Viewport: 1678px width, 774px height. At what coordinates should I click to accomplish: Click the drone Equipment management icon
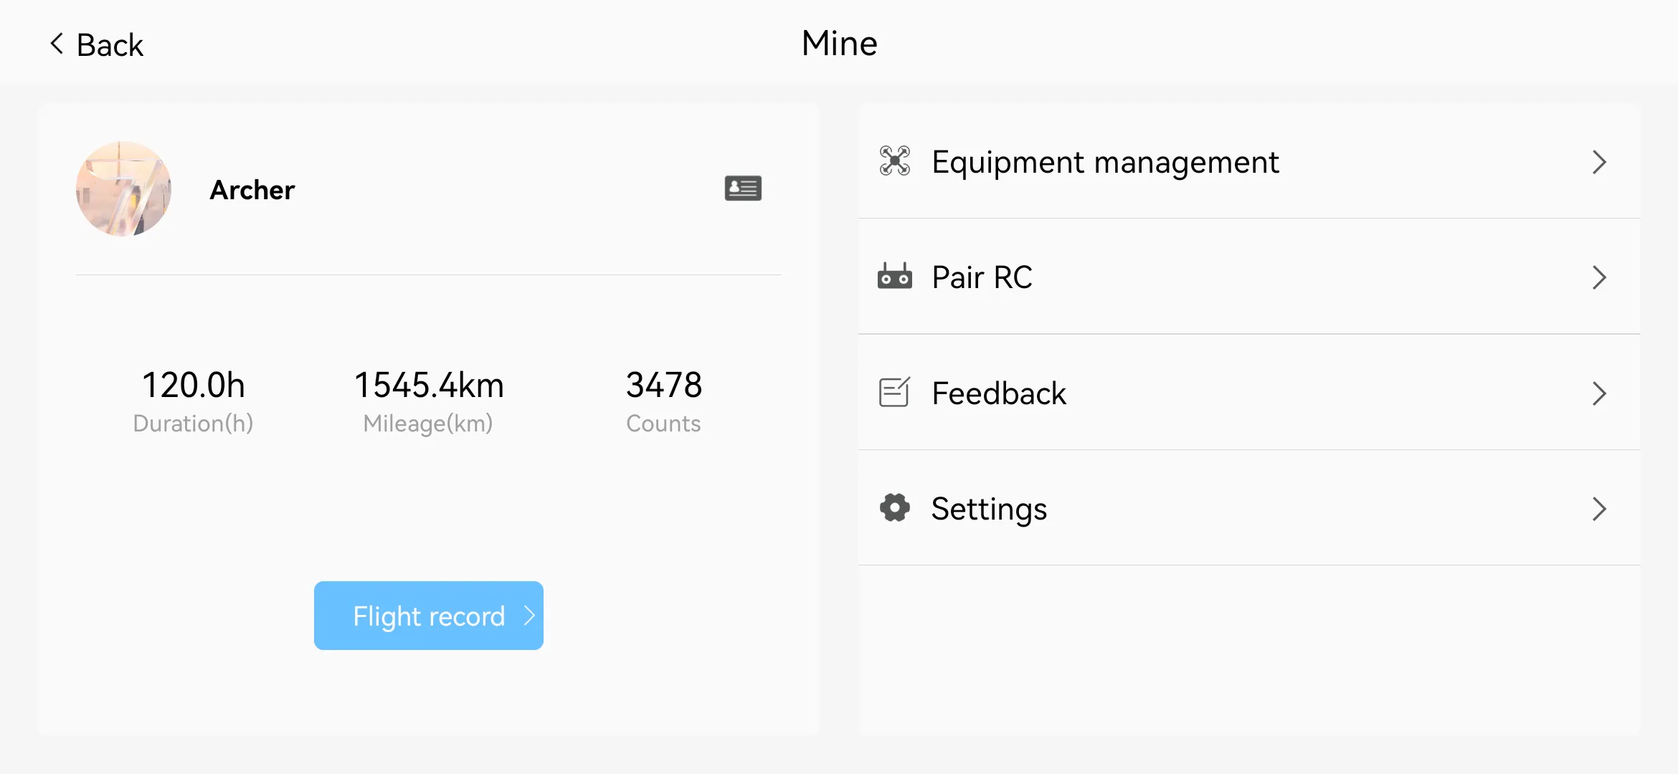click(x=895, y=161)
